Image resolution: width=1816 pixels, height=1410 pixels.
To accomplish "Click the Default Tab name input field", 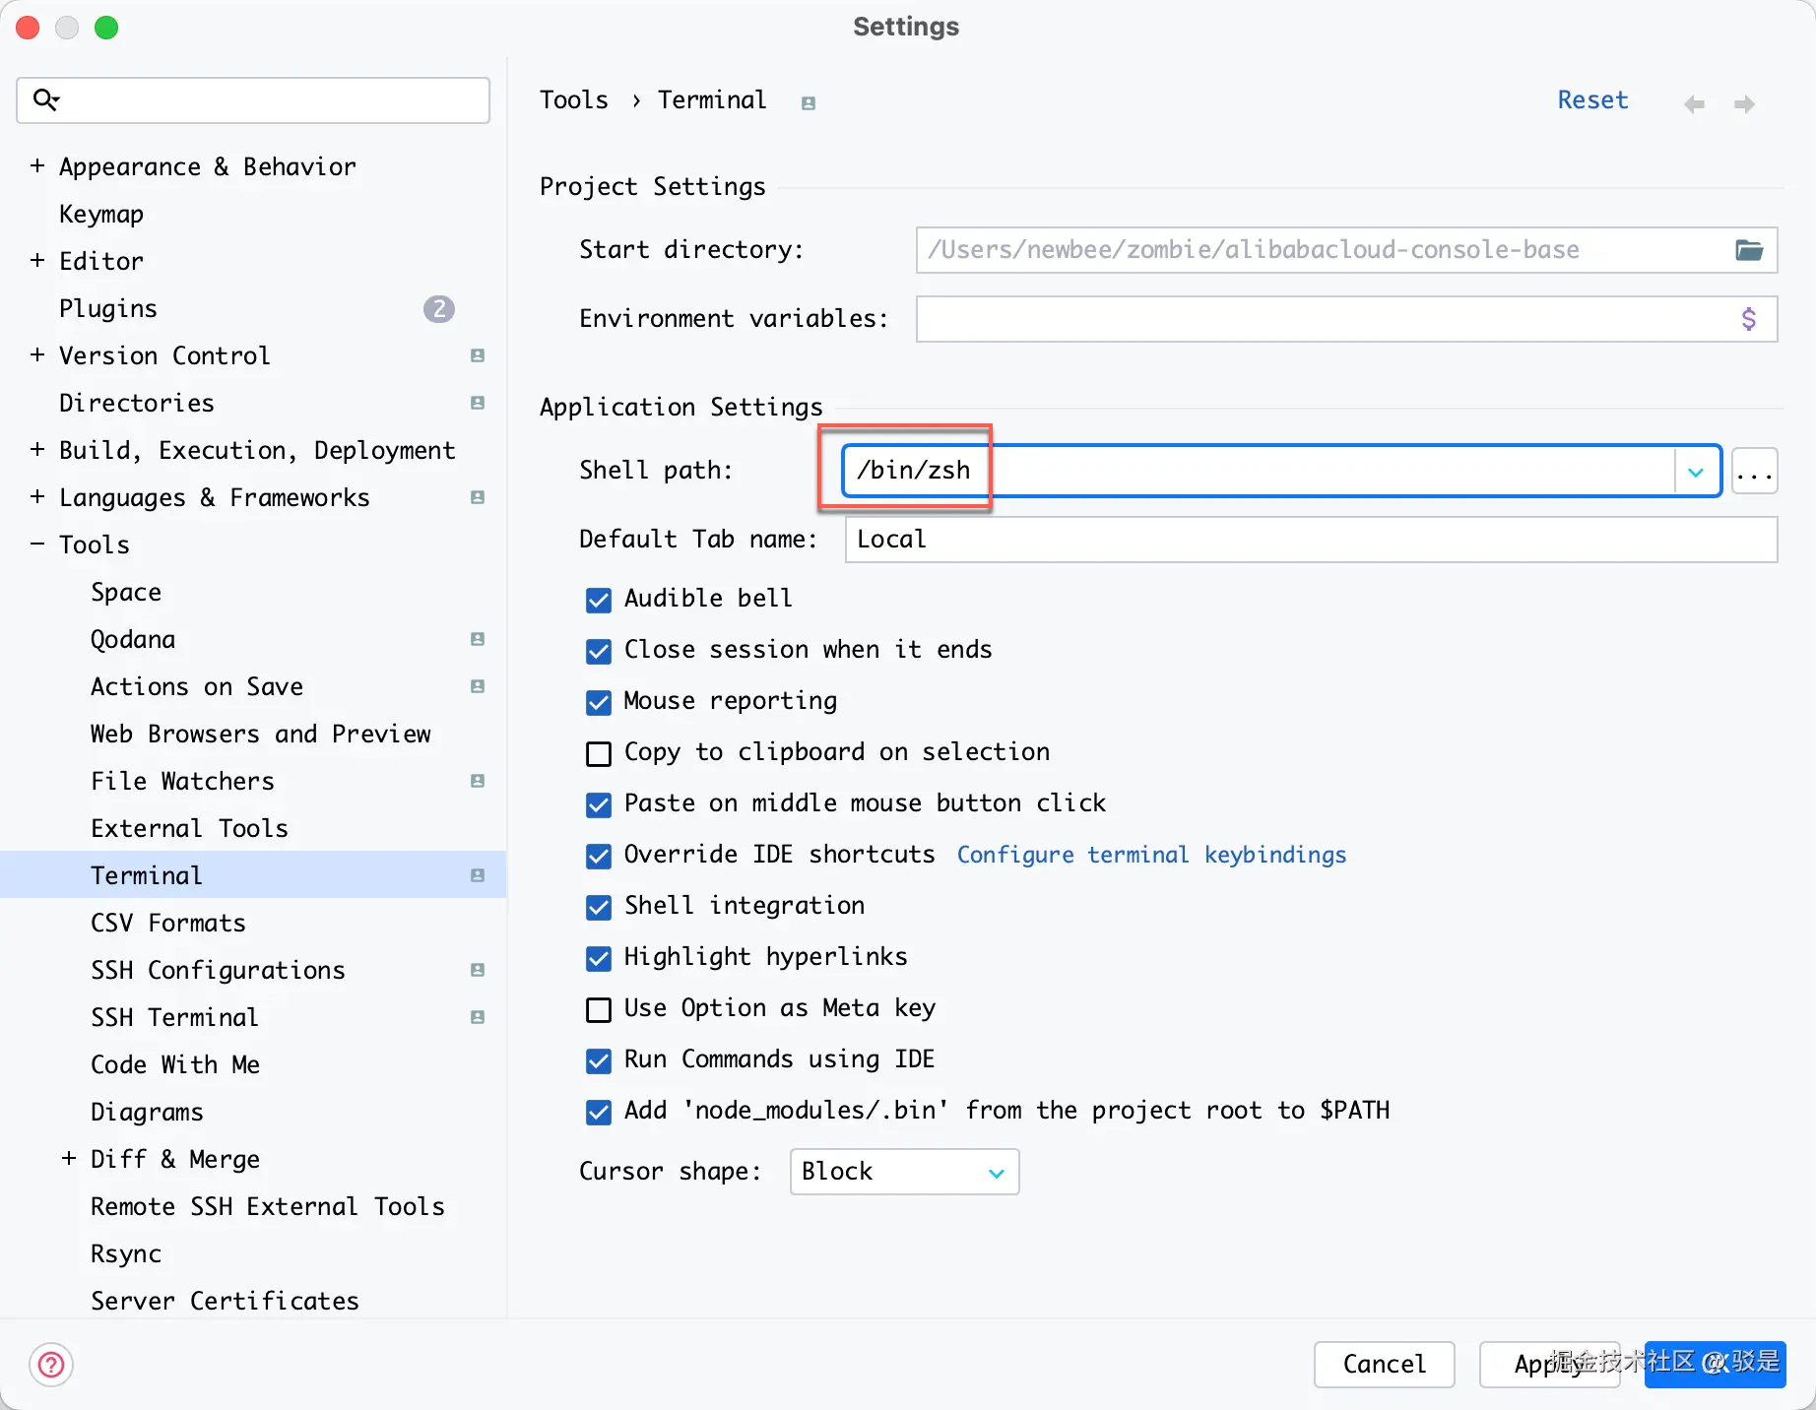I will [x=1310, y=540].
